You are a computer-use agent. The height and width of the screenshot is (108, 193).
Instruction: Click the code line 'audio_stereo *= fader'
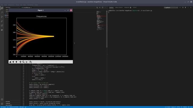point(36,98)
